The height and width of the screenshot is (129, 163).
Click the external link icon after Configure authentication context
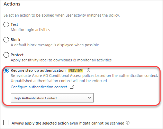72,87
